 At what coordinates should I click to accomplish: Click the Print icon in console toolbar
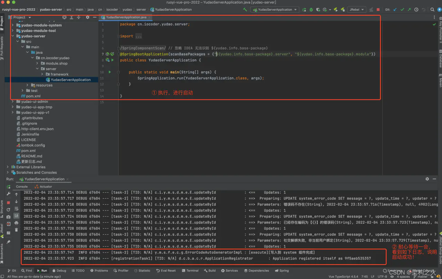(16, 223)
